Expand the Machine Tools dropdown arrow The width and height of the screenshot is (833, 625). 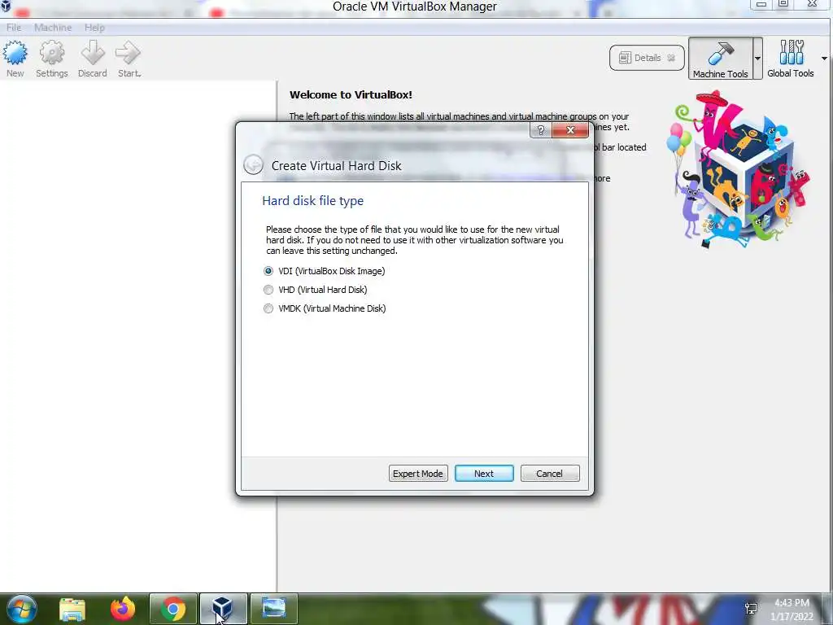tap(757, 59)
